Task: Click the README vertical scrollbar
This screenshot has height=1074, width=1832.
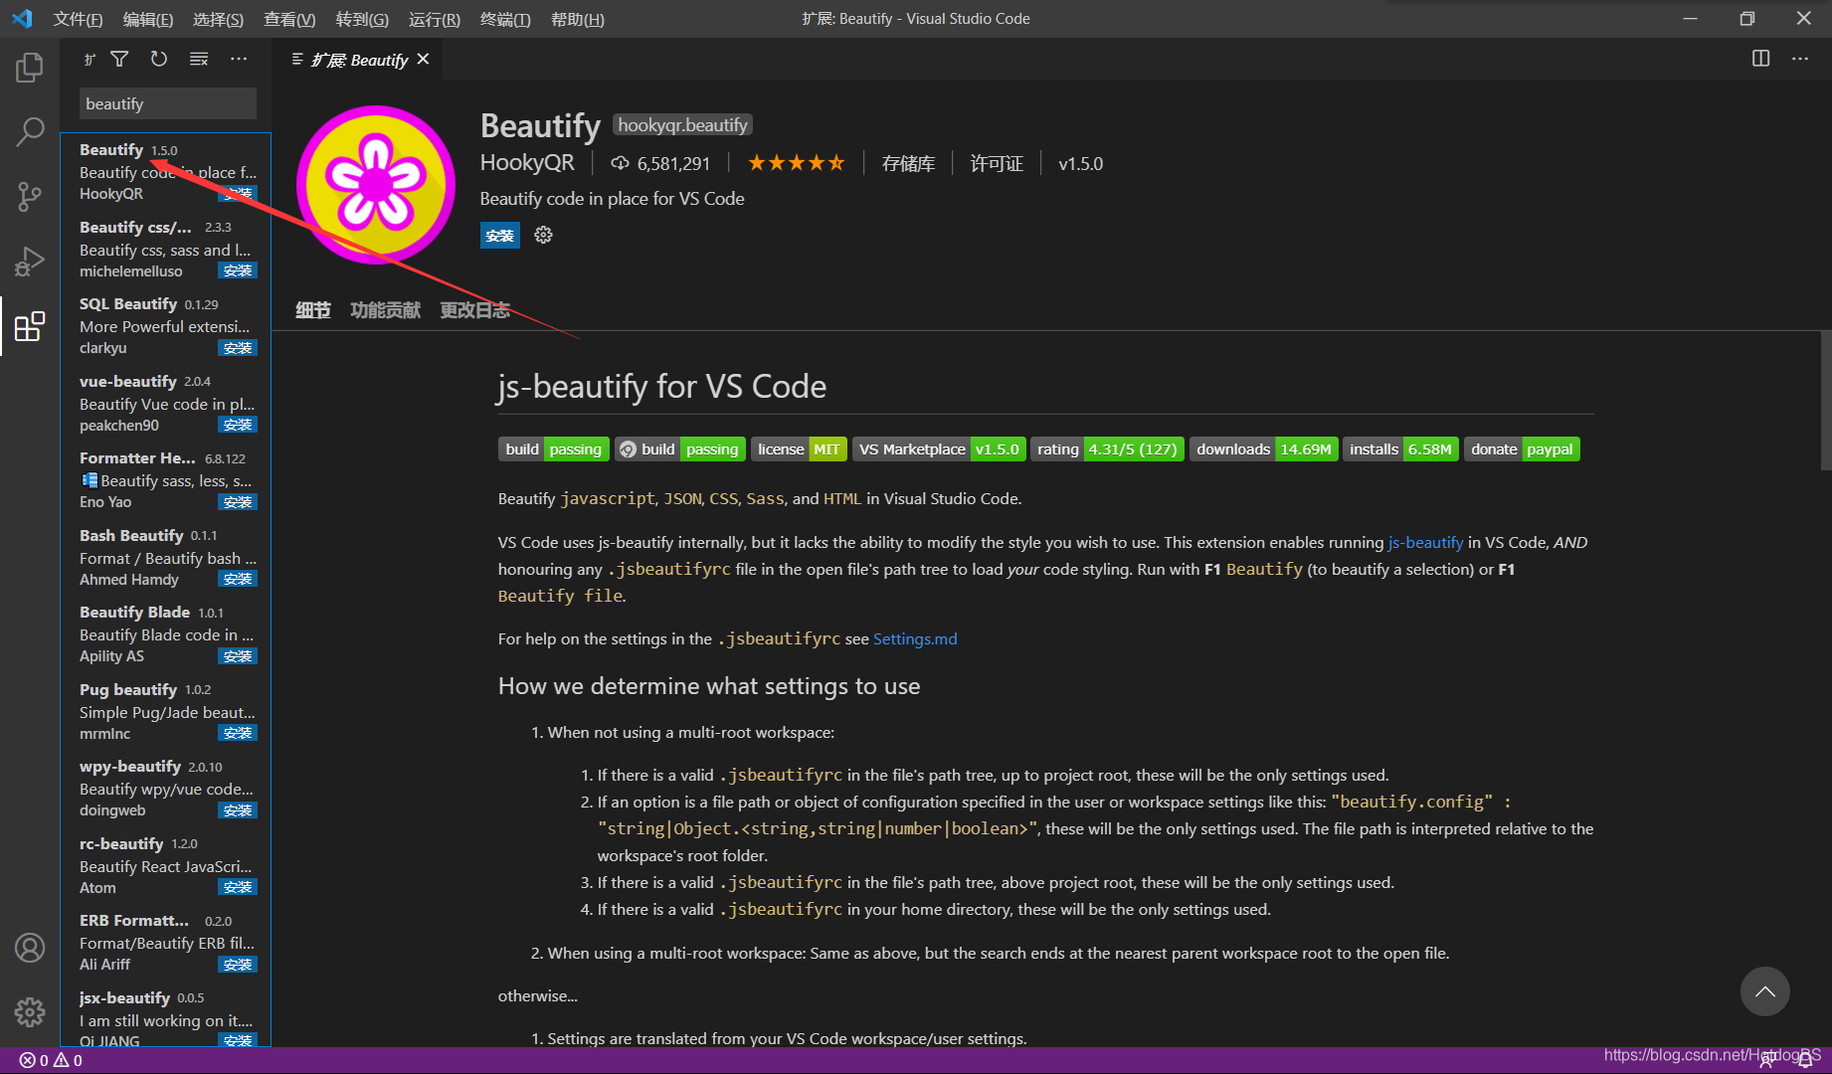Action: pyautogui.click(x=1825, y=400)
